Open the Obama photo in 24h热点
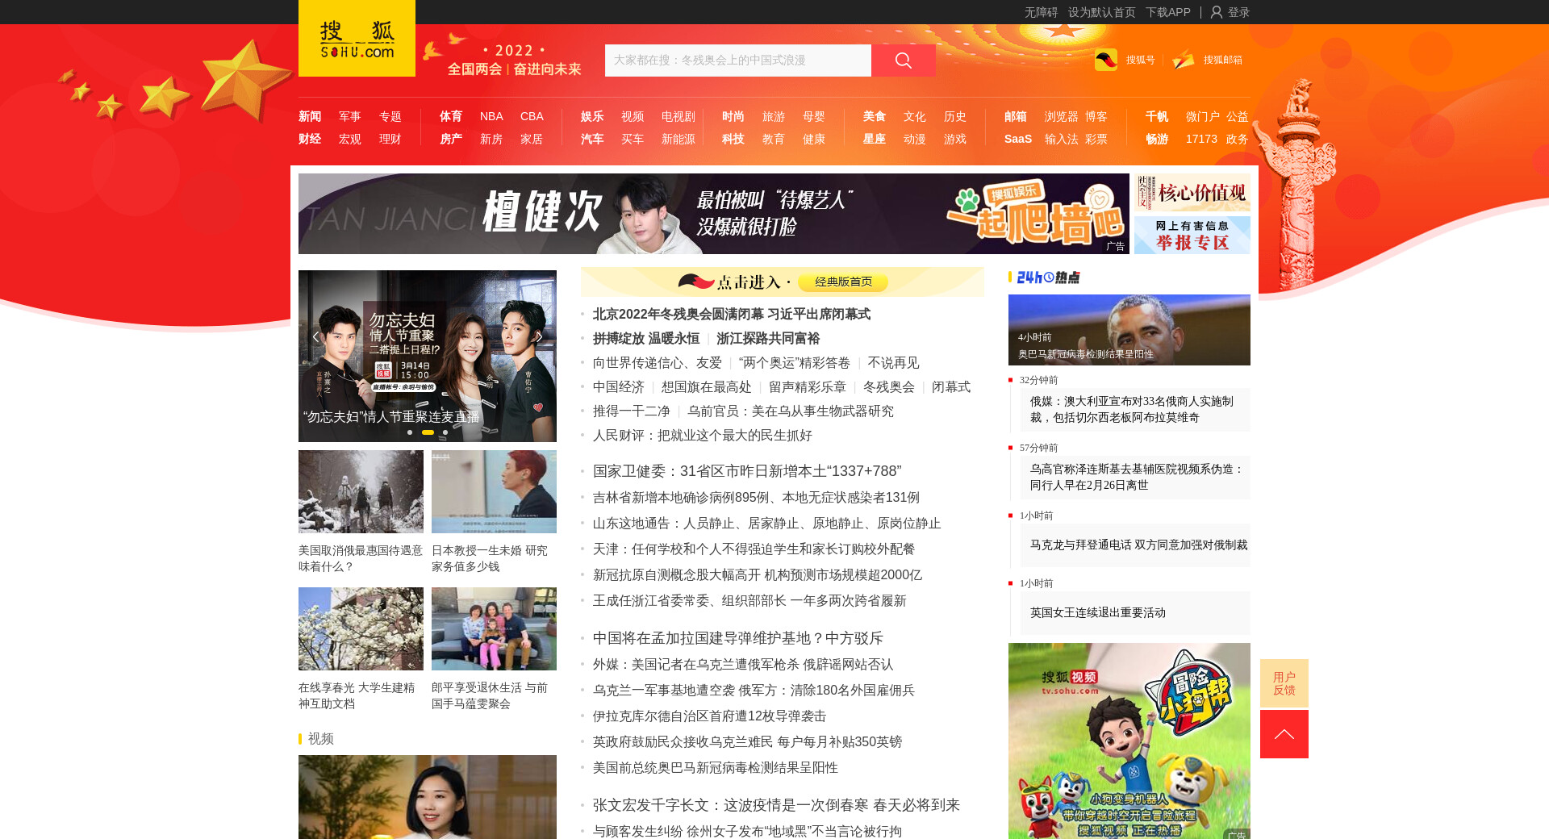Image resolution: width=1549 pixels, height=839 pixels. (1129, 330)
